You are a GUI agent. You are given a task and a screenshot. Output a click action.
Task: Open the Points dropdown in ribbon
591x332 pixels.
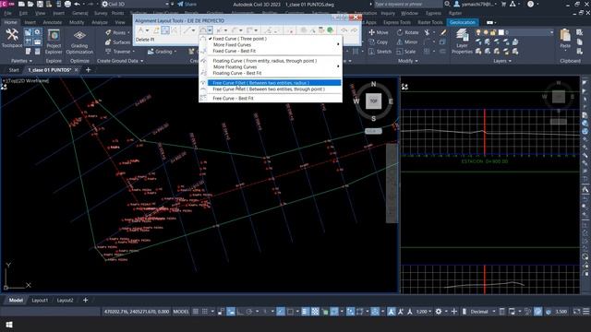[117, 33]
